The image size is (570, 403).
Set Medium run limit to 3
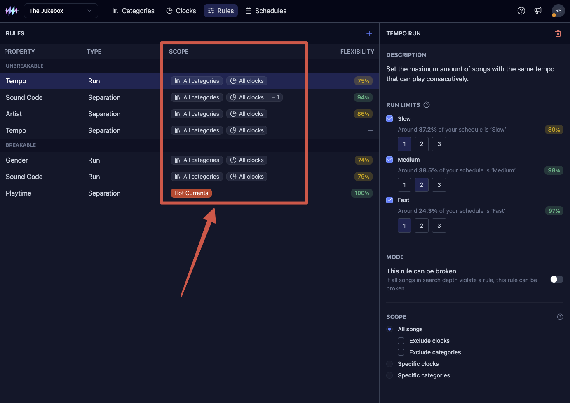click(x=439, y=185)
